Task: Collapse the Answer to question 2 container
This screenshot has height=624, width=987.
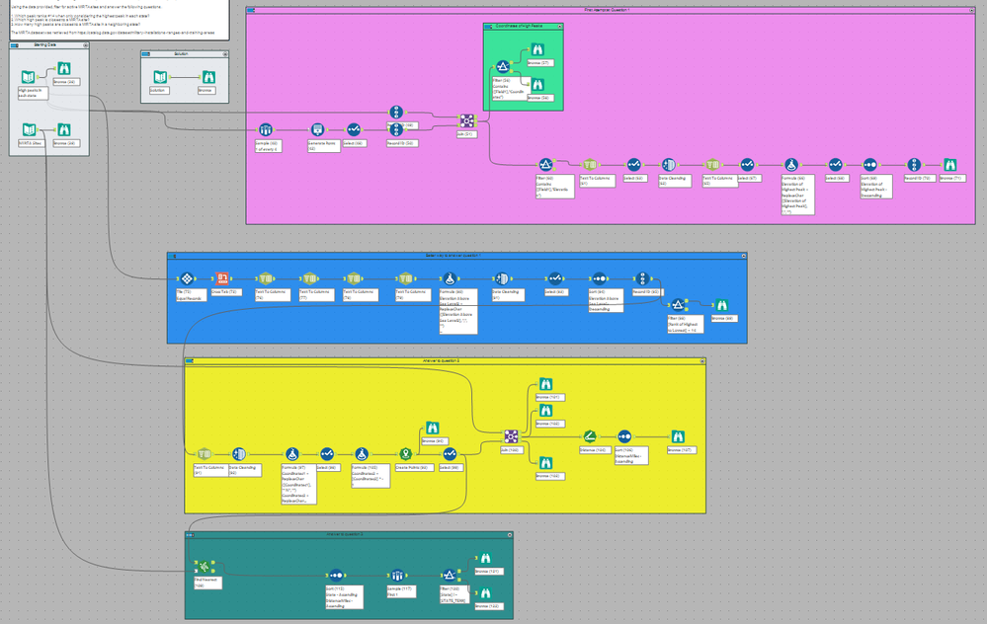Action: point(701,361)
